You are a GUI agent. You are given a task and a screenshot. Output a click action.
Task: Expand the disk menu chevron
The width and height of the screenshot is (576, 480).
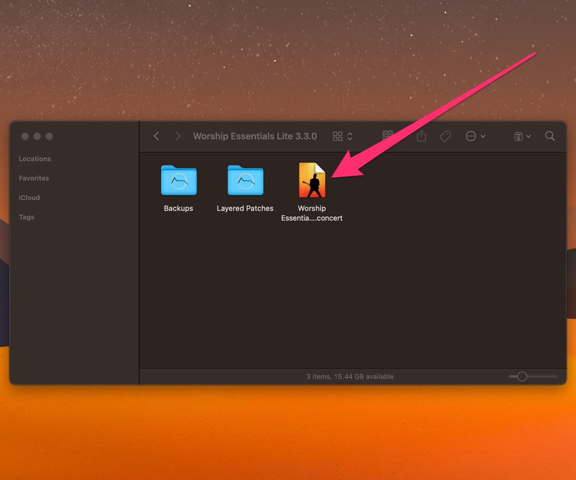coord(529,137)
